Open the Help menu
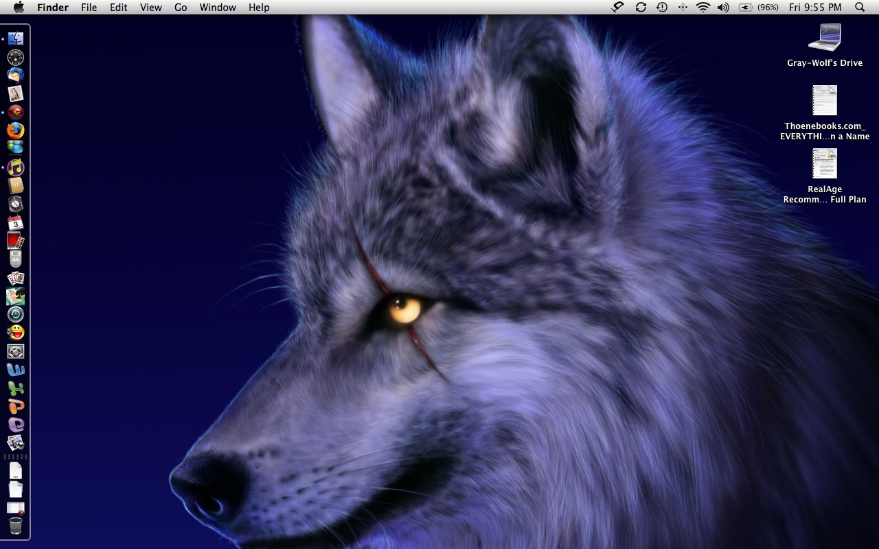 259,8
